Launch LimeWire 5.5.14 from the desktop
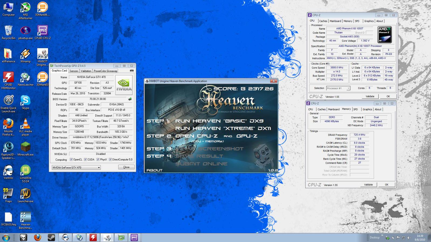The width and height of the screenshot is (431, 242). (25, 174)
